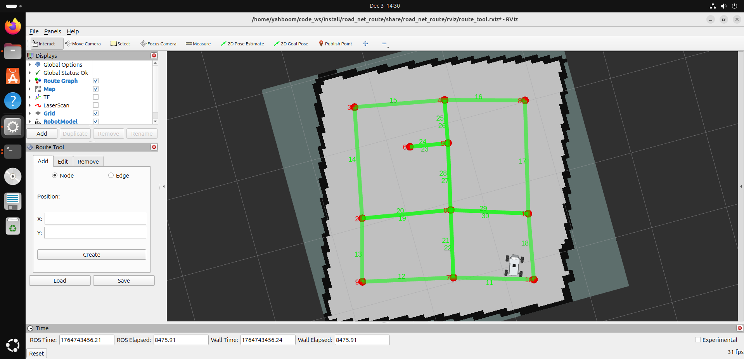This screenshot has width=744, height=359.
Task: Activate the 2D Goal Pose tool
Action: pos(291,44)
